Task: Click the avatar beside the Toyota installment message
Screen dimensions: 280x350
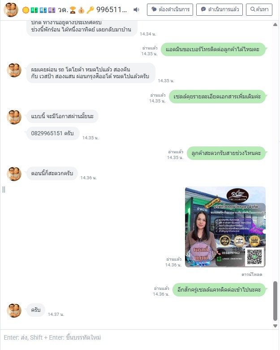Action: [14, 70]
